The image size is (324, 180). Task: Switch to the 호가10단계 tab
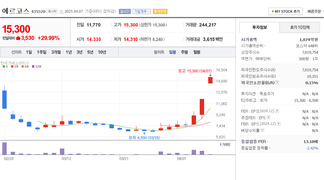300,27
